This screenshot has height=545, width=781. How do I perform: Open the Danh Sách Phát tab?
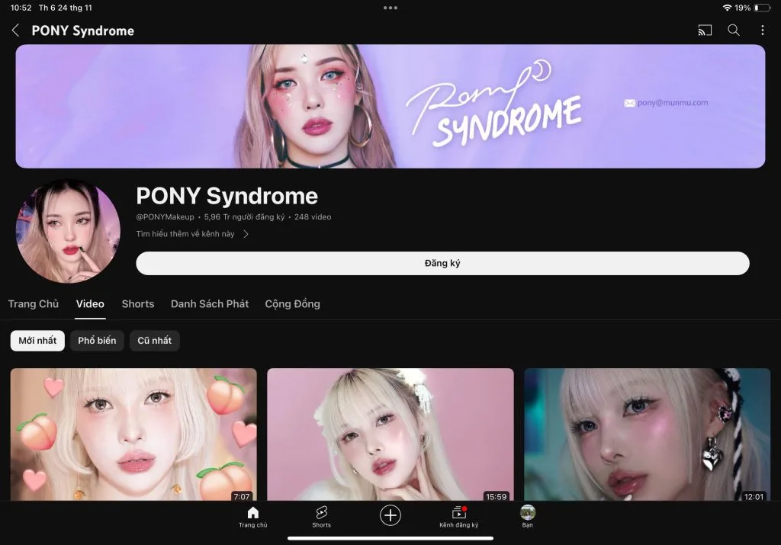tap(210, 303)
